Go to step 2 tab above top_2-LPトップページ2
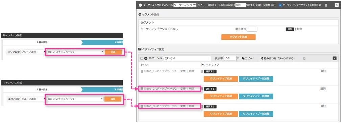This screenshot has width=342, height=123. pyautogui.click(x=102, y=42)
